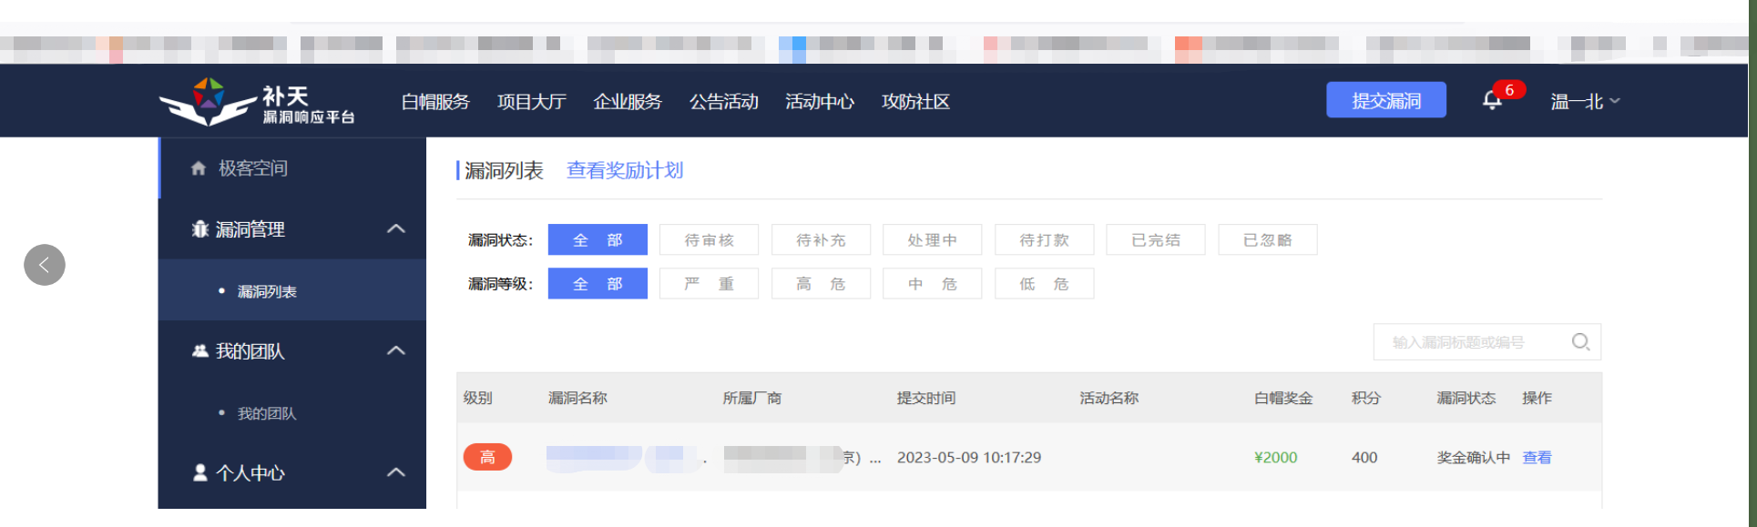
Task: Click the person icon beside 个人中心
Action: pyautogui.click(x=200, y=472)
